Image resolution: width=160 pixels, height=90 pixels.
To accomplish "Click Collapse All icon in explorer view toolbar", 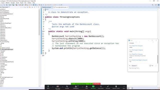I will 28,7.
